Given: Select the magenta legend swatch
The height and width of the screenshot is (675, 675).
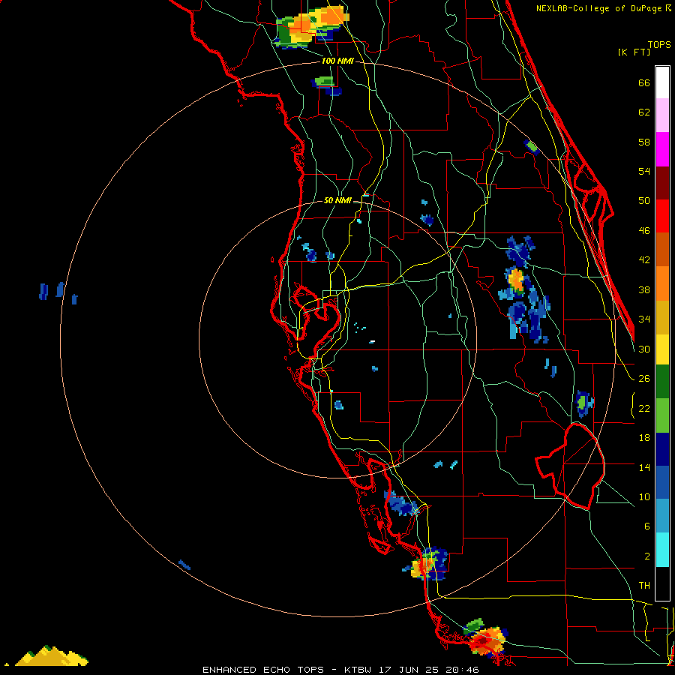Looking at the screenshot, I should [662, 149].
